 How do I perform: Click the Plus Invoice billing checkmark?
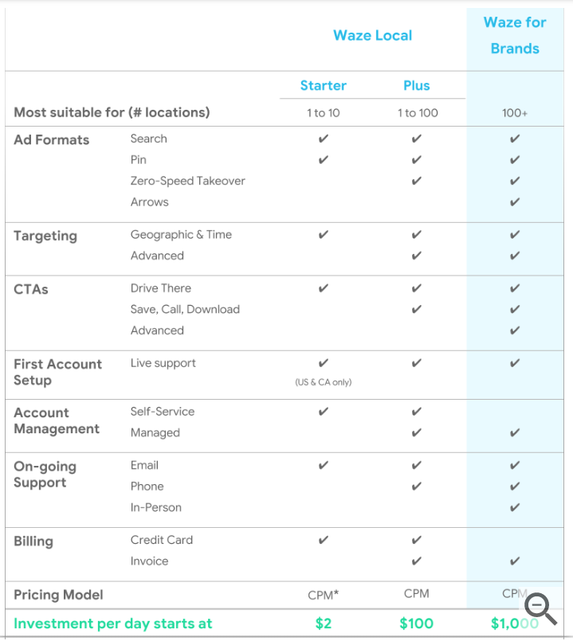[x=417, y=561]
